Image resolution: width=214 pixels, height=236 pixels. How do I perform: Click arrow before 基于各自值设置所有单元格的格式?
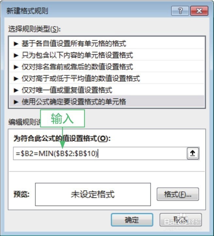click(x=16, y=44)
